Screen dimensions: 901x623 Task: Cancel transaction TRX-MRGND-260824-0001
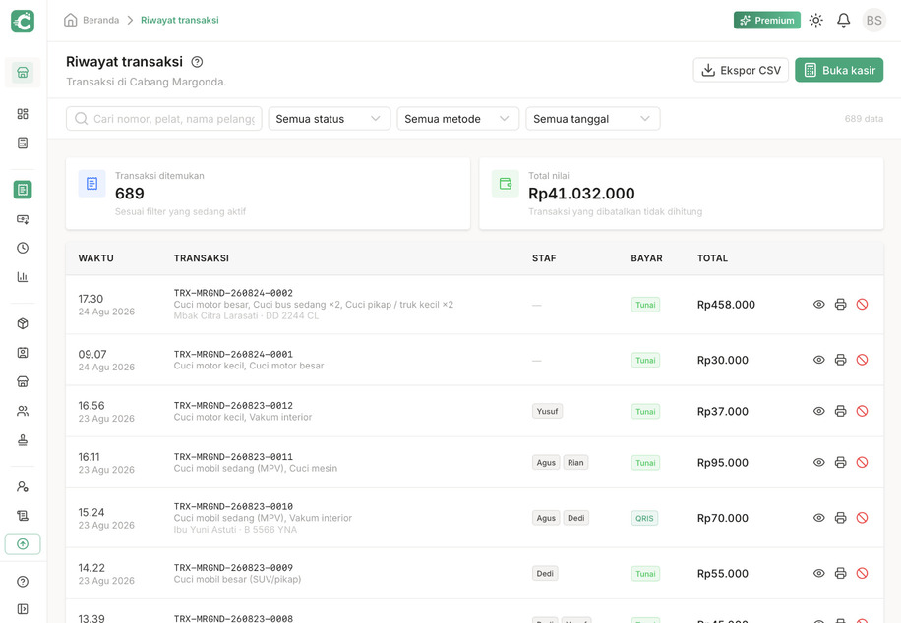[862, 360]
